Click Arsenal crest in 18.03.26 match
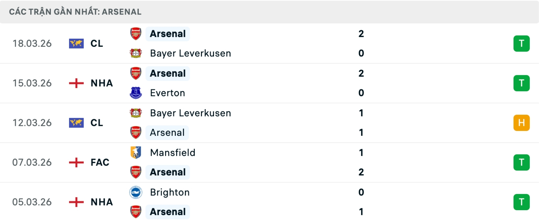This screenshot has height=222, width=539. point(136,34)
